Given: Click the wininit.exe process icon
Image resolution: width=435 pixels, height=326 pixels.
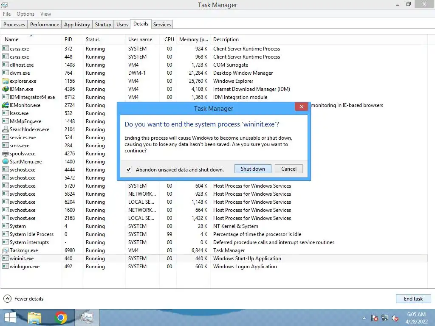Looking at the screenshot, I should (x=5, y=258).
